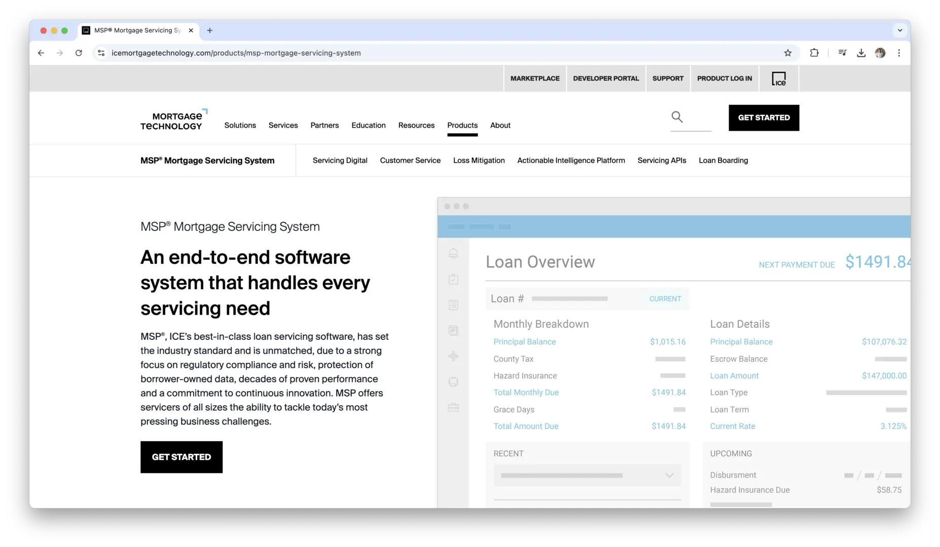Open the Partners menu

[x=324, y=125]
